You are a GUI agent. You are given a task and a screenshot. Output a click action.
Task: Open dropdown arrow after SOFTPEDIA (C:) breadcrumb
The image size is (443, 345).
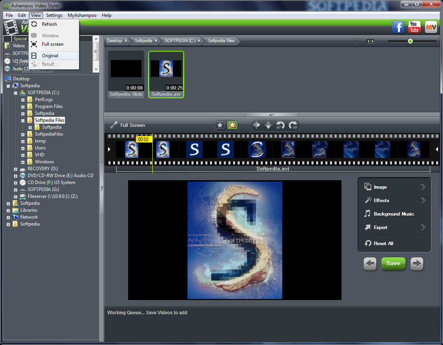199,41
